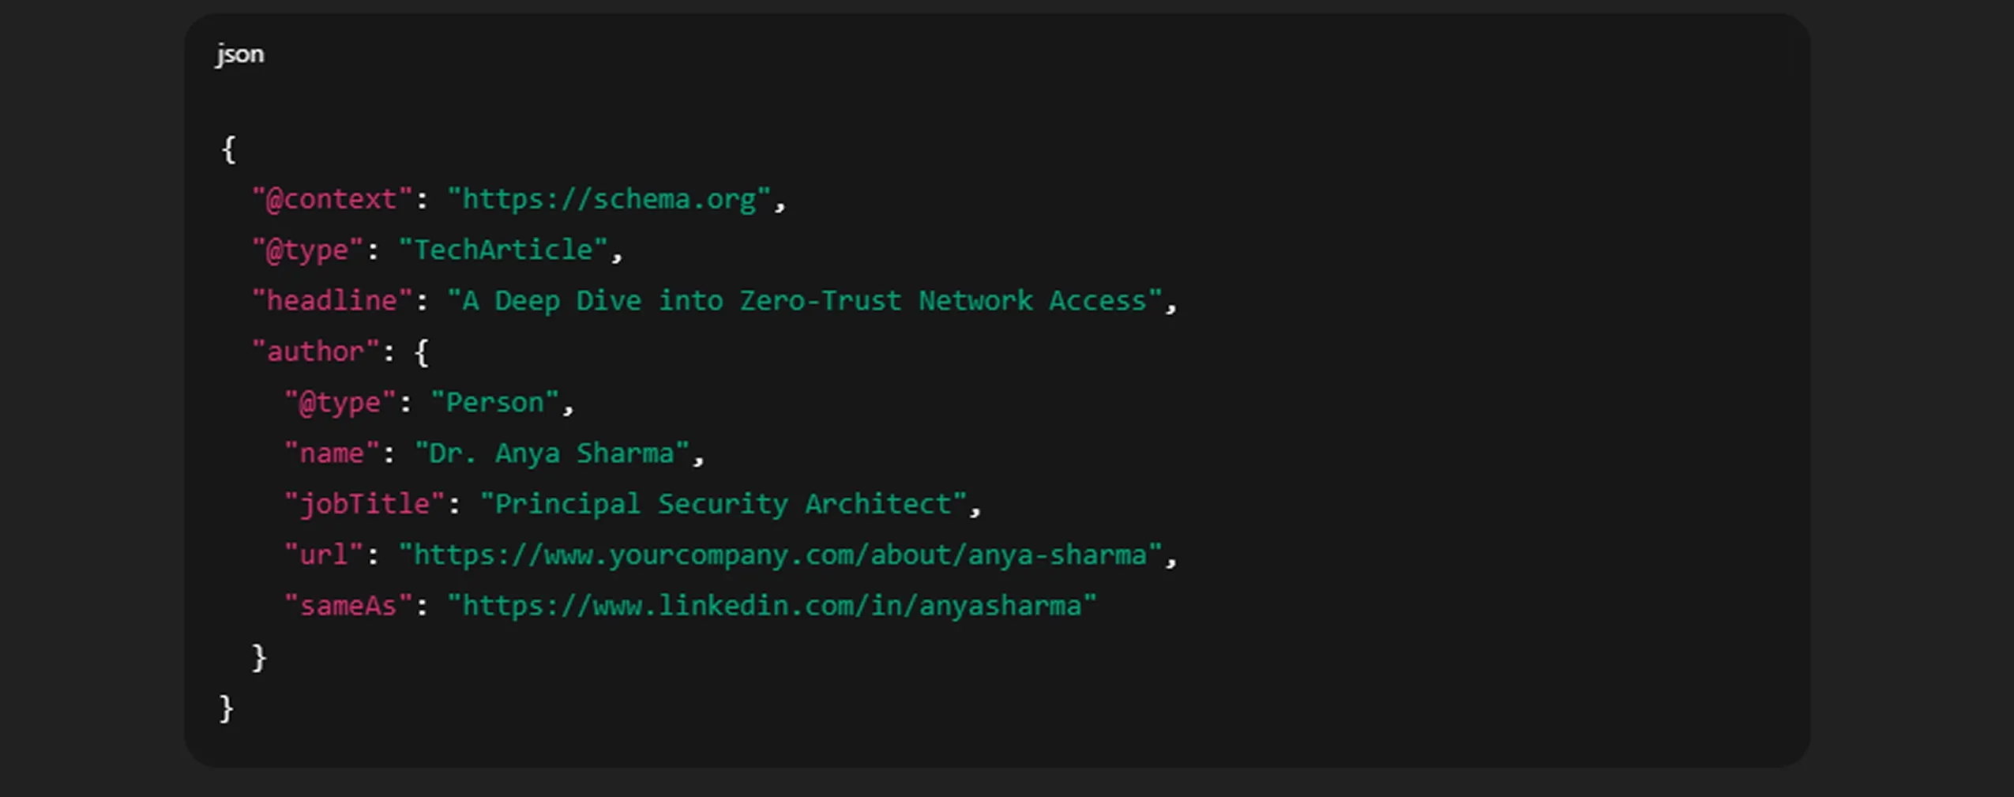The height and width of the screenshot is (797, 2014).
Task: Select the "author" key
Action: pos(315,352)
